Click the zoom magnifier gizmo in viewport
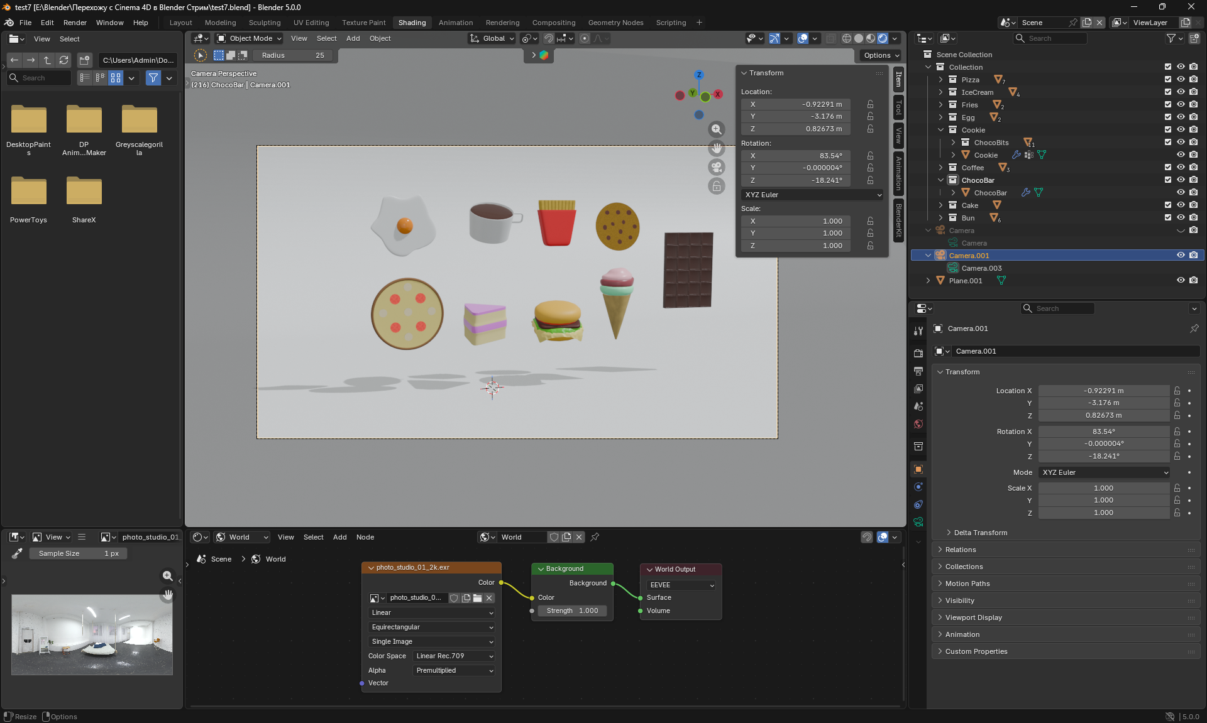Viewport: 1207px width, 723px height. 716,129
